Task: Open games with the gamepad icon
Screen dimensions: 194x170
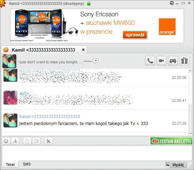Action: coord(173,61)
